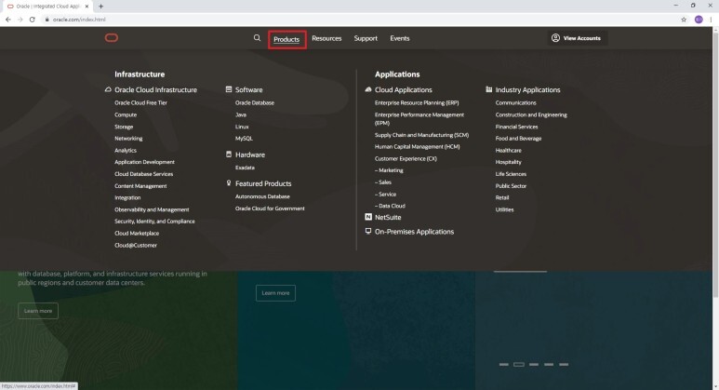Click the View Accounts user icon

point(555,38)
